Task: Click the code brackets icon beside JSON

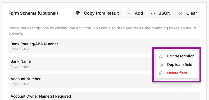Action: tap(153, 13)
